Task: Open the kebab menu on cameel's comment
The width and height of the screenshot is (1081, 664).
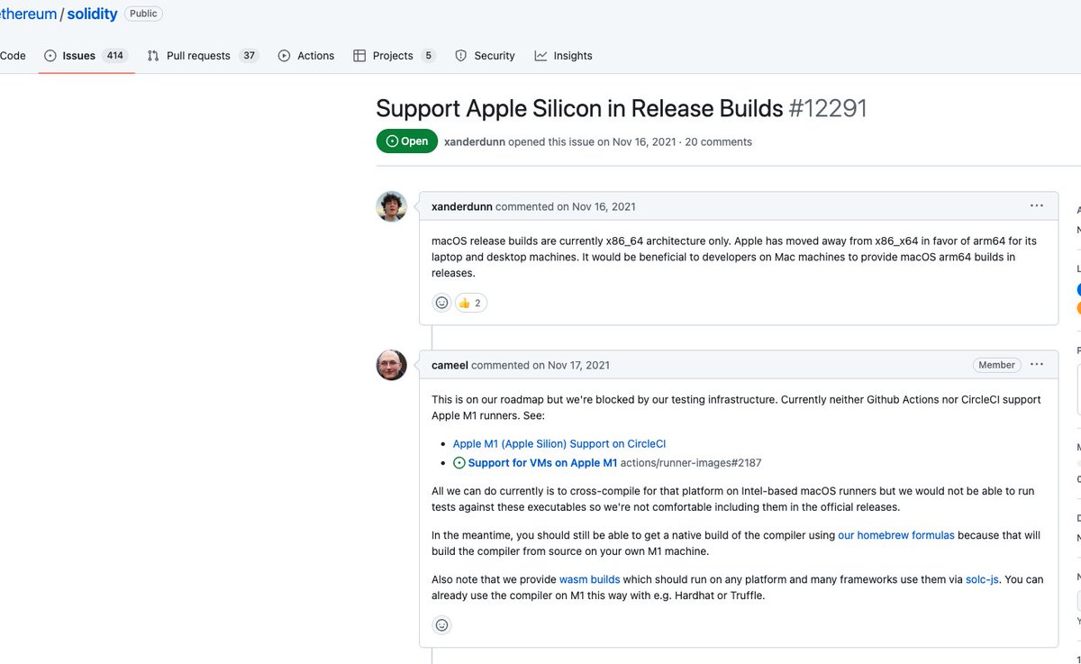Action: (x=1037, y=364)
